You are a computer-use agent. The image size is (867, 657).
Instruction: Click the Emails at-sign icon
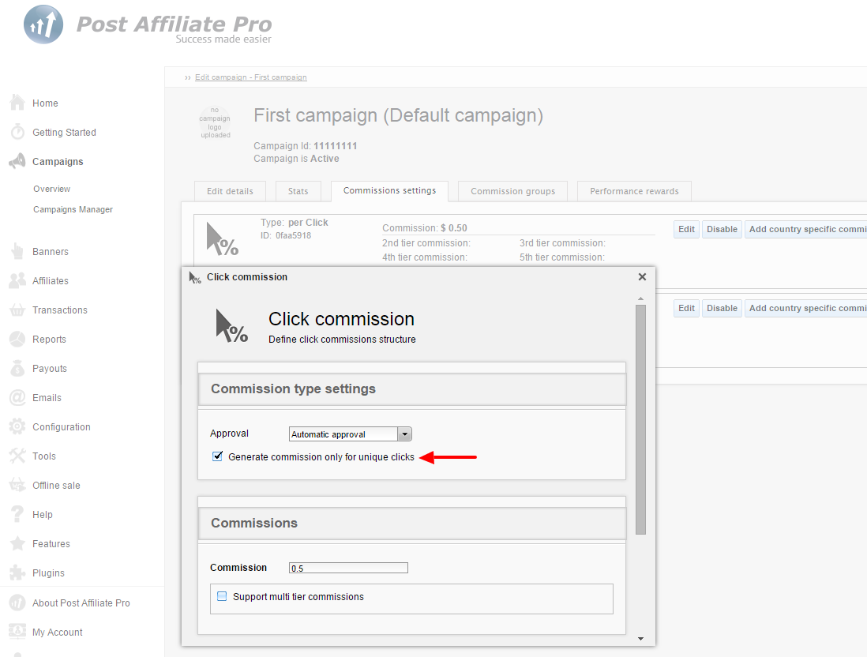click(x=17, y=398)
